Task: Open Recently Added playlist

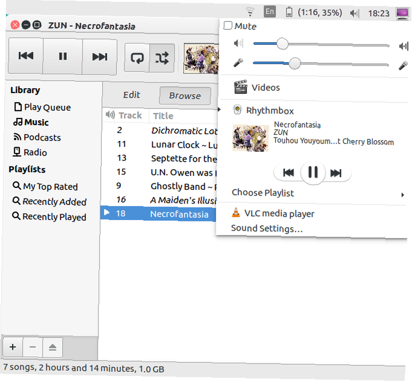Action: click(x=49, y=201)
